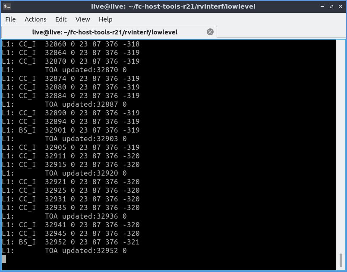
Task: Maximize the terminal window
Action: click(x=331, y=6)
